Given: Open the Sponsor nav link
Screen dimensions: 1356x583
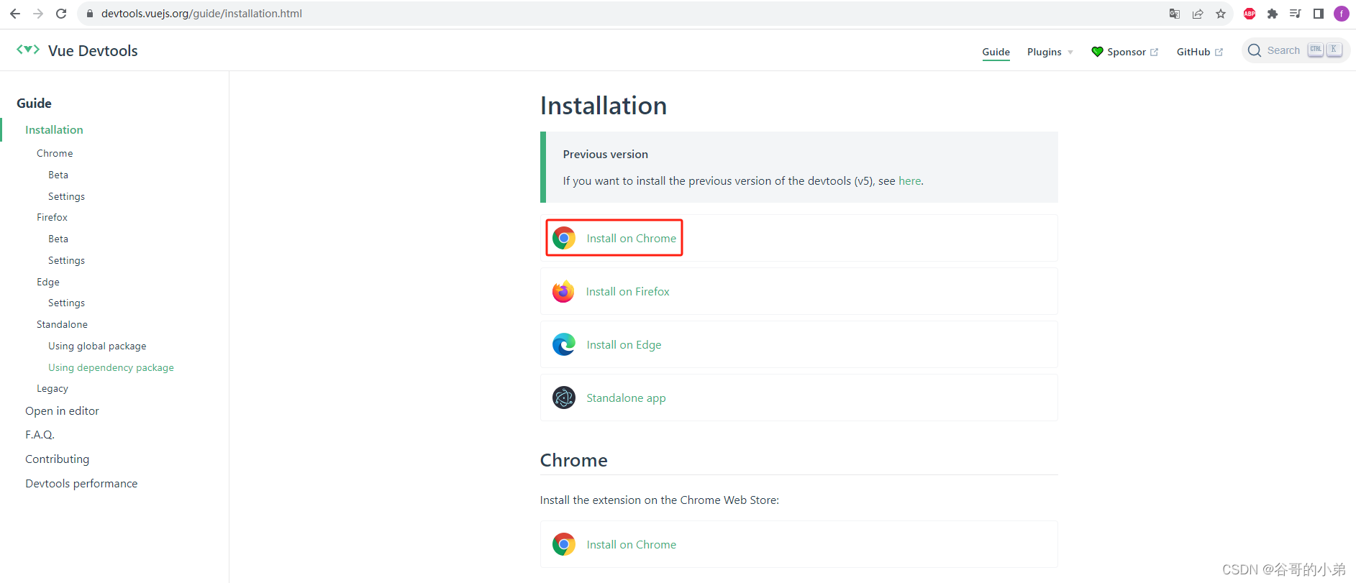Looking at the screenshot, I should (1126, 52).
